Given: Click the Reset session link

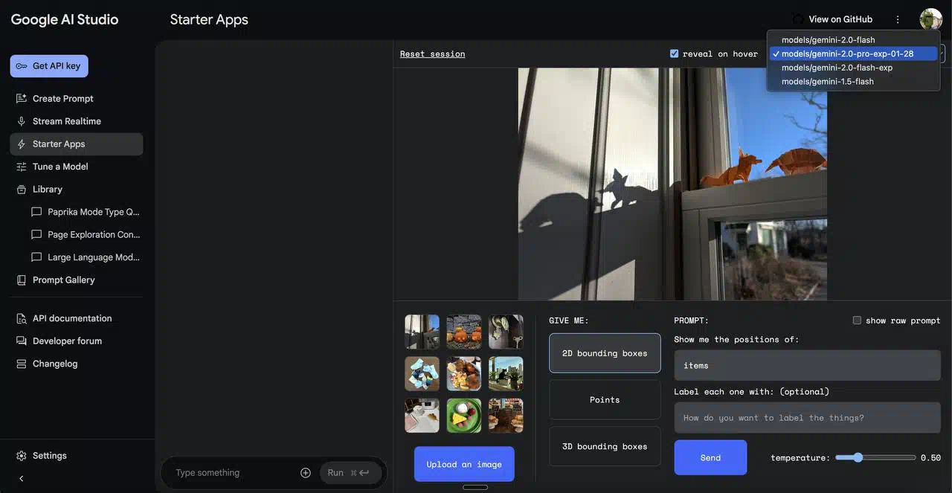Looking at the screenshot, I should tap(432, 54).
